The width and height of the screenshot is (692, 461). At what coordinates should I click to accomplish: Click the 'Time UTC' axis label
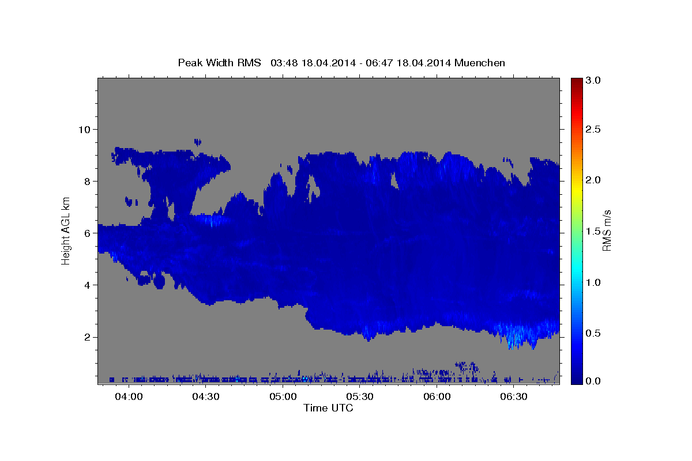click(x=328, y=408)
